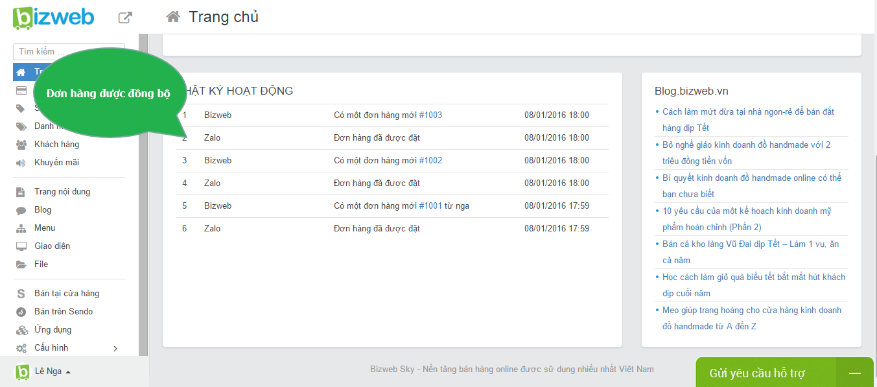The image size is (877, 387).
Task: Click the Blog speech bubble icon
Action: [x=21, y=210]
